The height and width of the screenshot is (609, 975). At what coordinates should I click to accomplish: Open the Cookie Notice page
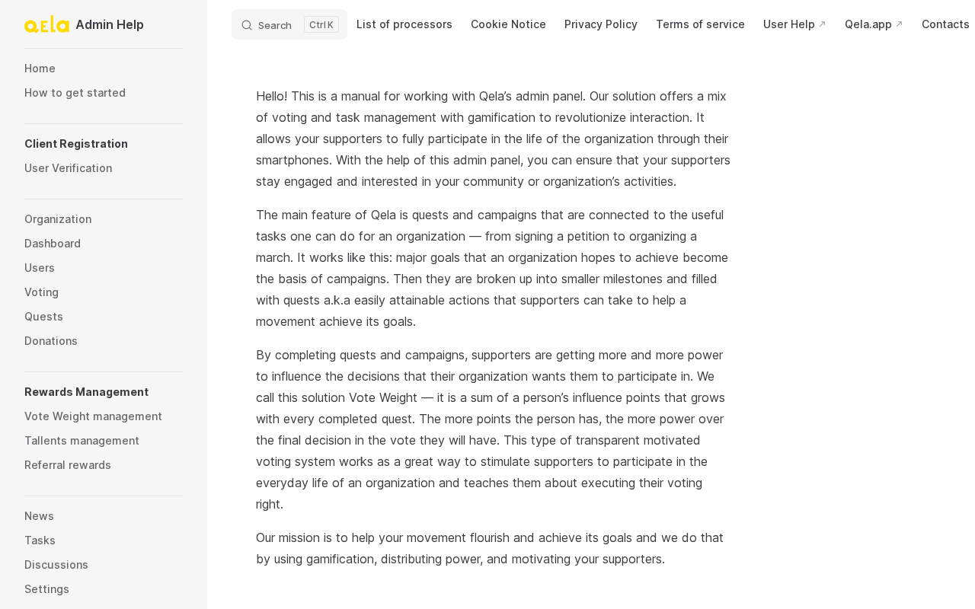[x=508, y=24]
